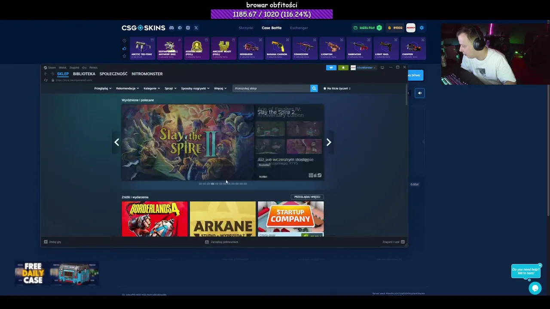Go forward with Steam forward arrow
Screen dimensions: 550x309
(x=52, y=74)
